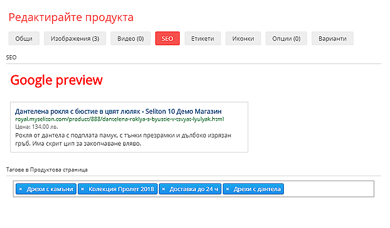390x228 pixels.
Task: Select the 'Доставка до 24 ч' tag label
Action: (194, 189)
